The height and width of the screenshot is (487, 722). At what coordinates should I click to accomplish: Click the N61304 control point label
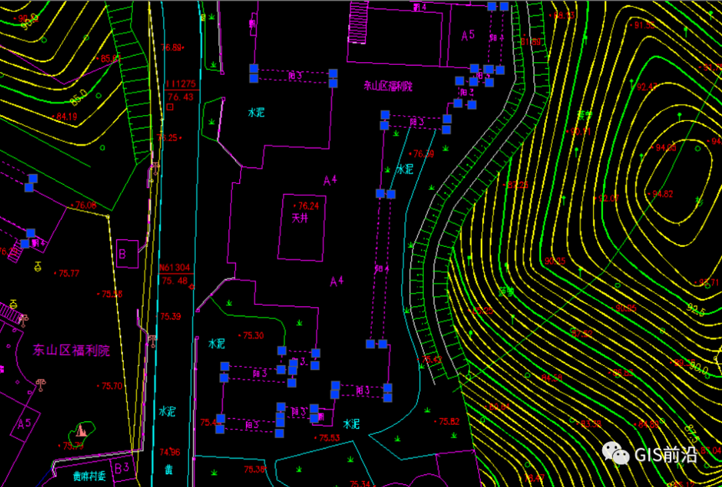[x=175, y=268]
